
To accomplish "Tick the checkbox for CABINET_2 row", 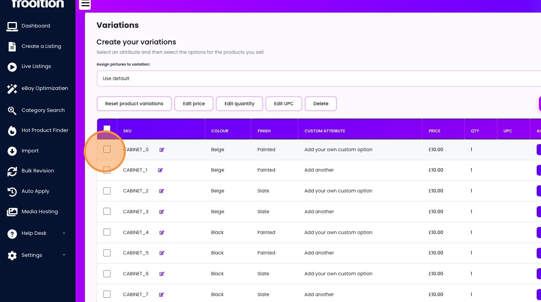I will click(107, 191).
